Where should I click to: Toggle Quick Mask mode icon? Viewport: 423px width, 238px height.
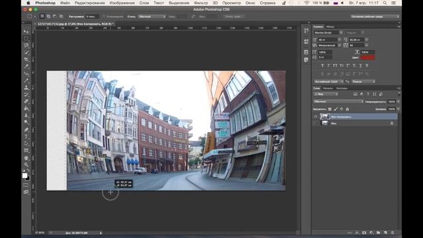point(26,185)
